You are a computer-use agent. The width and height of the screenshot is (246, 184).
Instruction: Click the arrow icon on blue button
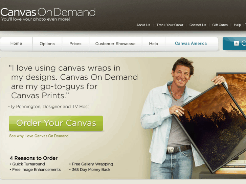coord(237,43)
